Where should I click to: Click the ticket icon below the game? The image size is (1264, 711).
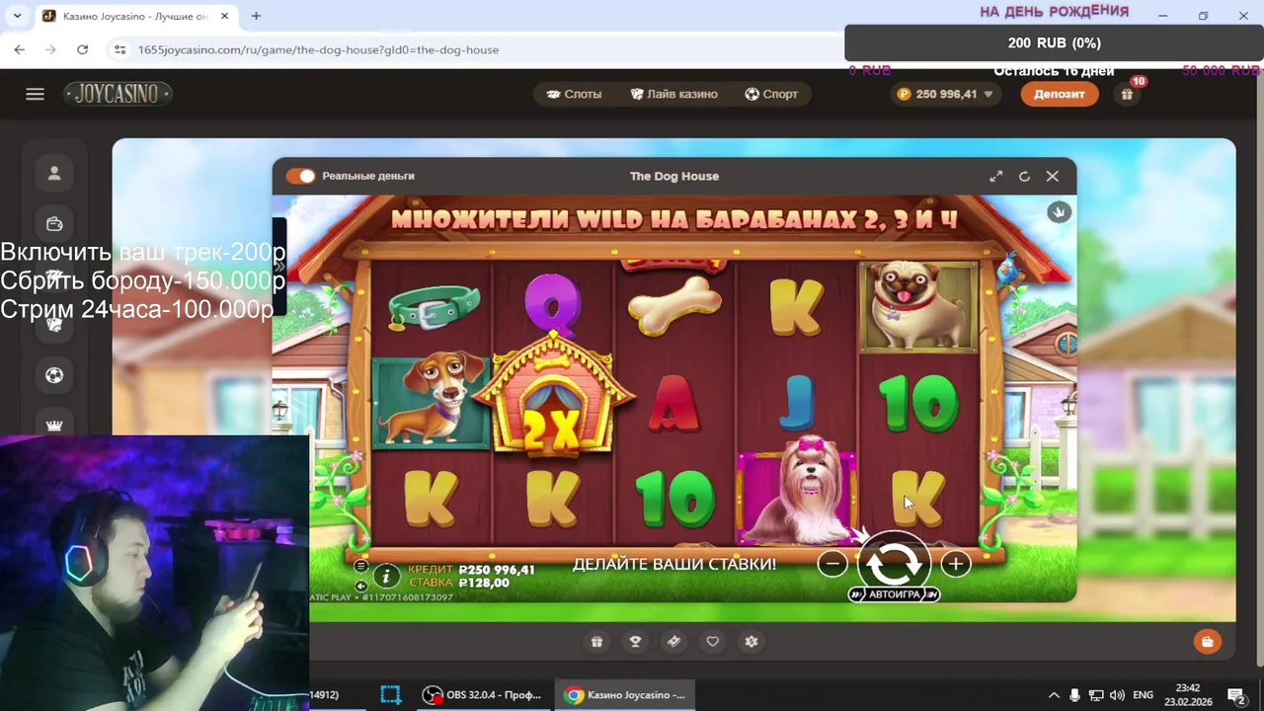(673, 642)
